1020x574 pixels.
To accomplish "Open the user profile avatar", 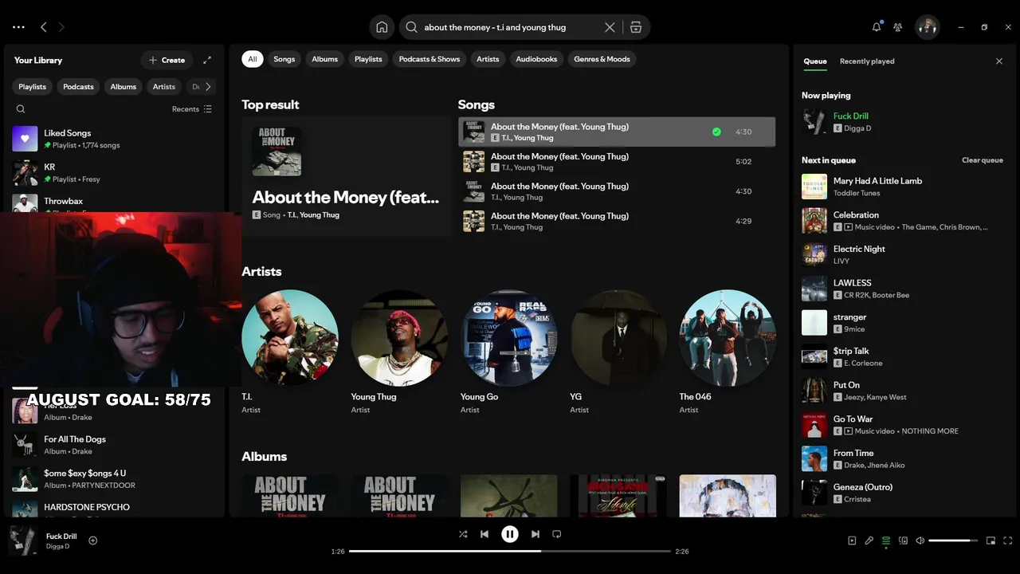I will (x=927, y=27).
